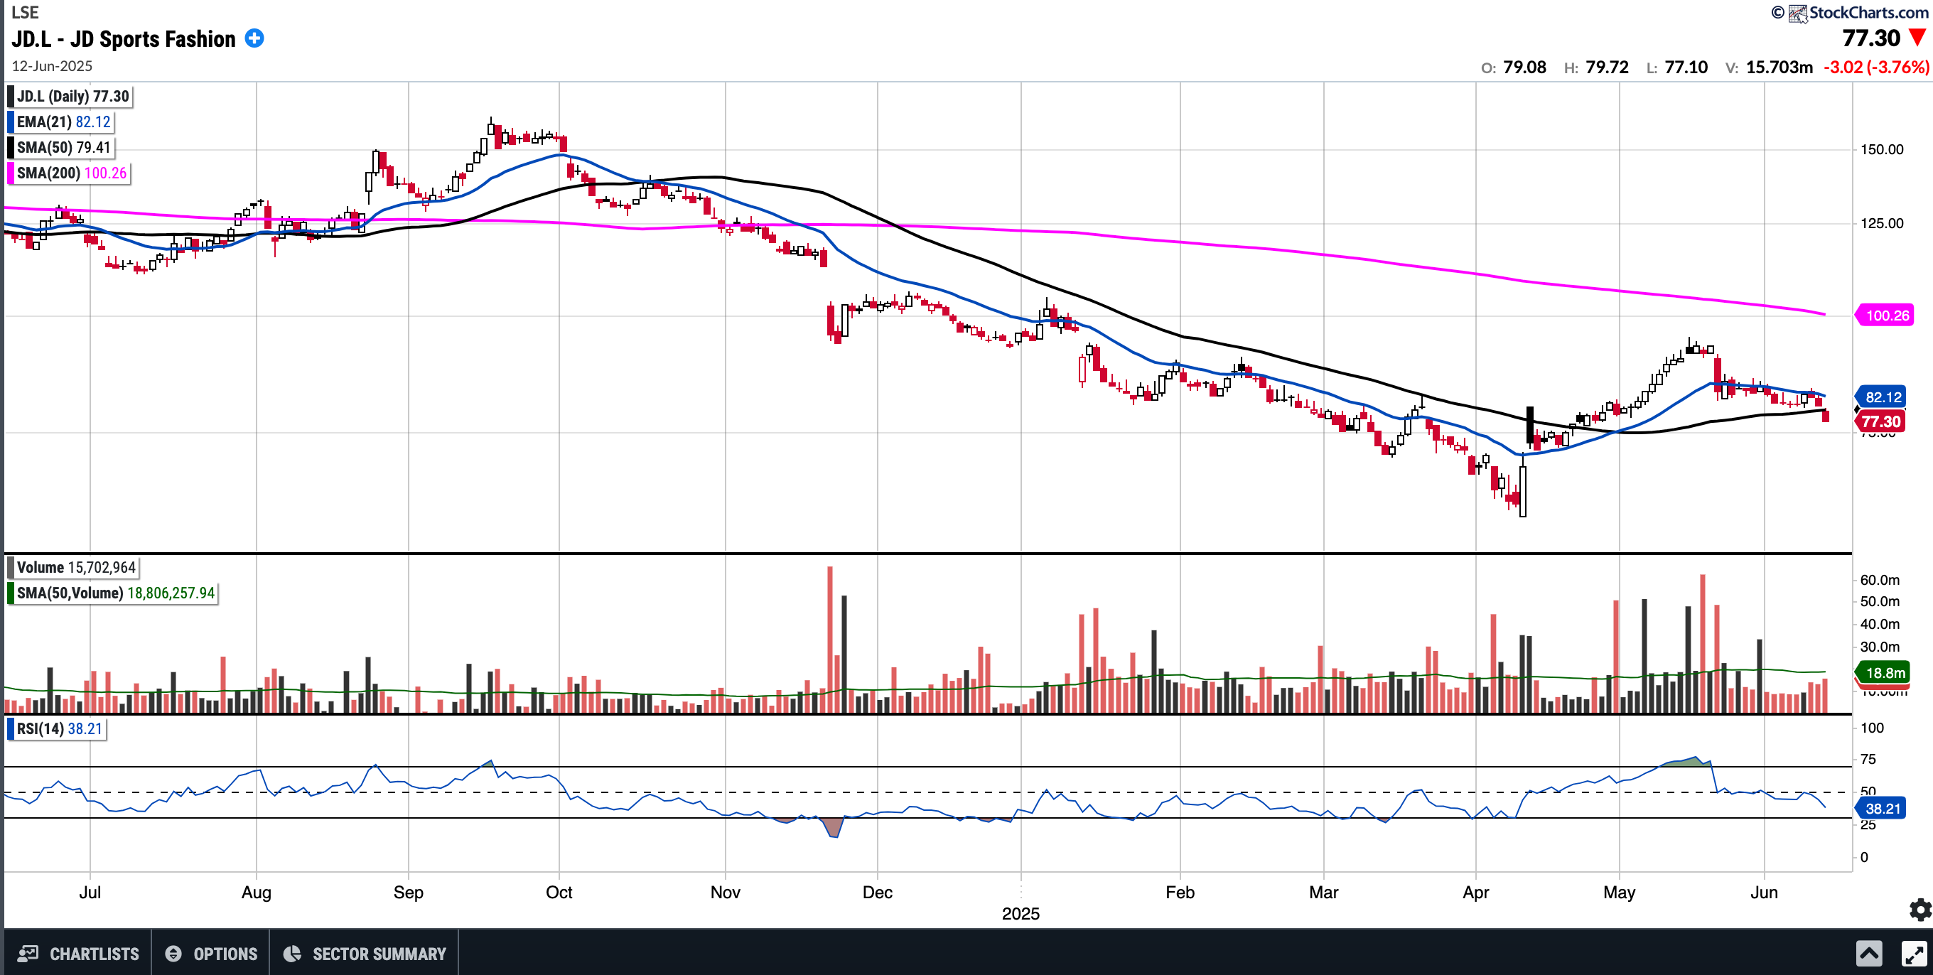Viewport: 1933px width, 975px height.
Task: Open the SECTOR SUMMARY tab
Action: tap(379, 954)
